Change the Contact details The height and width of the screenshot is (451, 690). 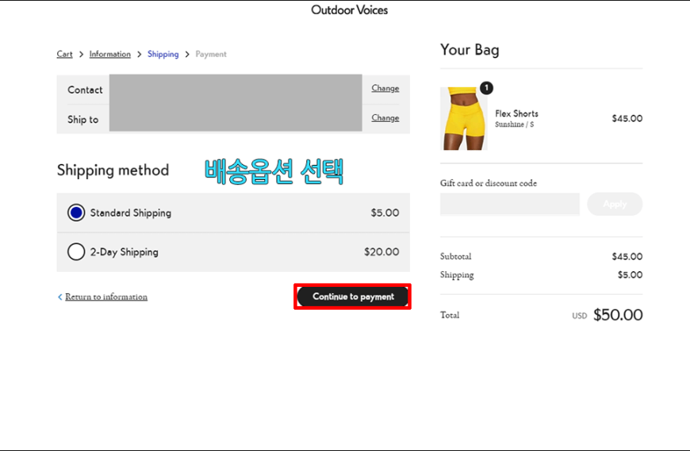(385, 88)
